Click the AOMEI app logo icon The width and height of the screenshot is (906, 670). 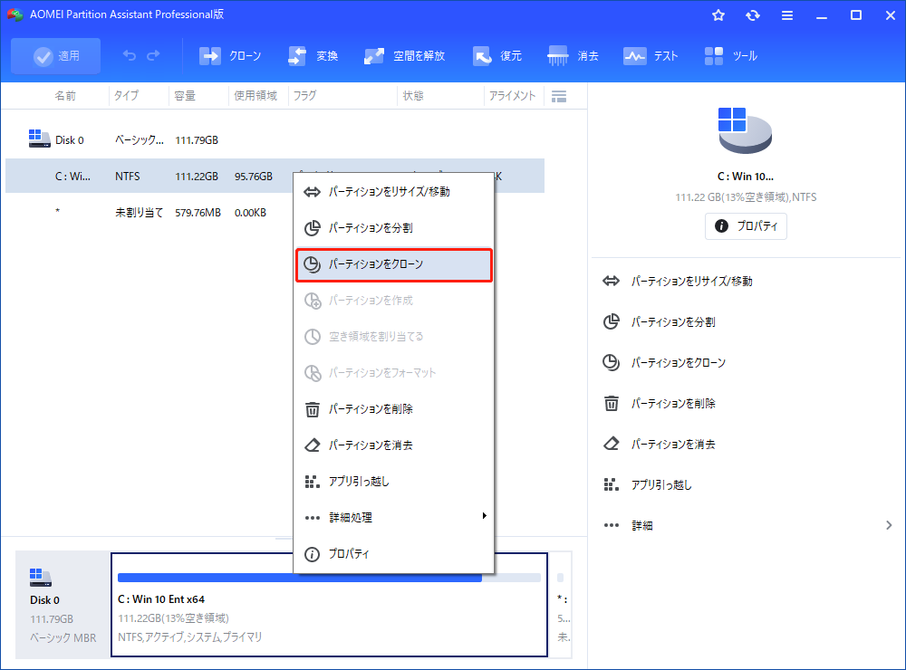(x=15, y=15)
